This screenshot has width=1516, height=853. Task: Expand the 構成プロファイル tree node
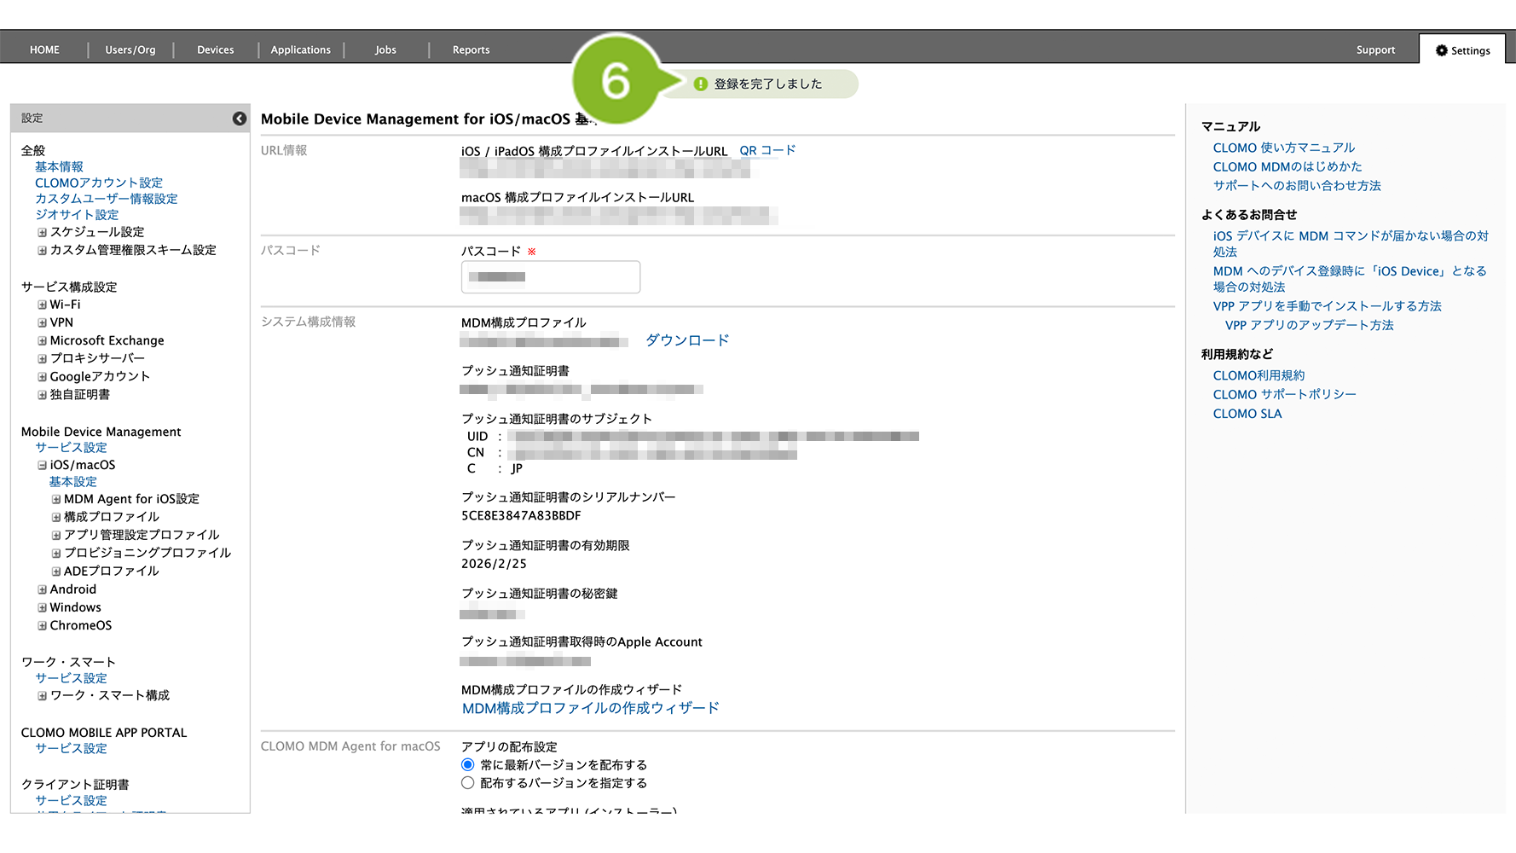pyautogui.click(x=56, y=517)
